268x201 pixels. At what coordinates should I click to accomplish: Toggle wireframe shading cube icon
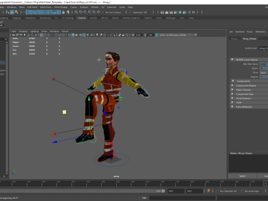coord(69,35)
